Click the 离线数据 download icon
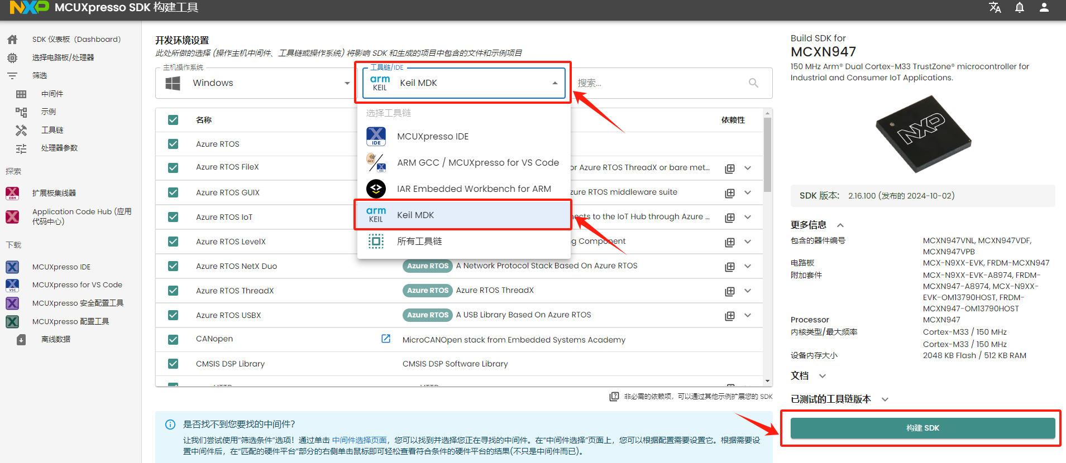1066x463 pixels. tap(21, 340)
